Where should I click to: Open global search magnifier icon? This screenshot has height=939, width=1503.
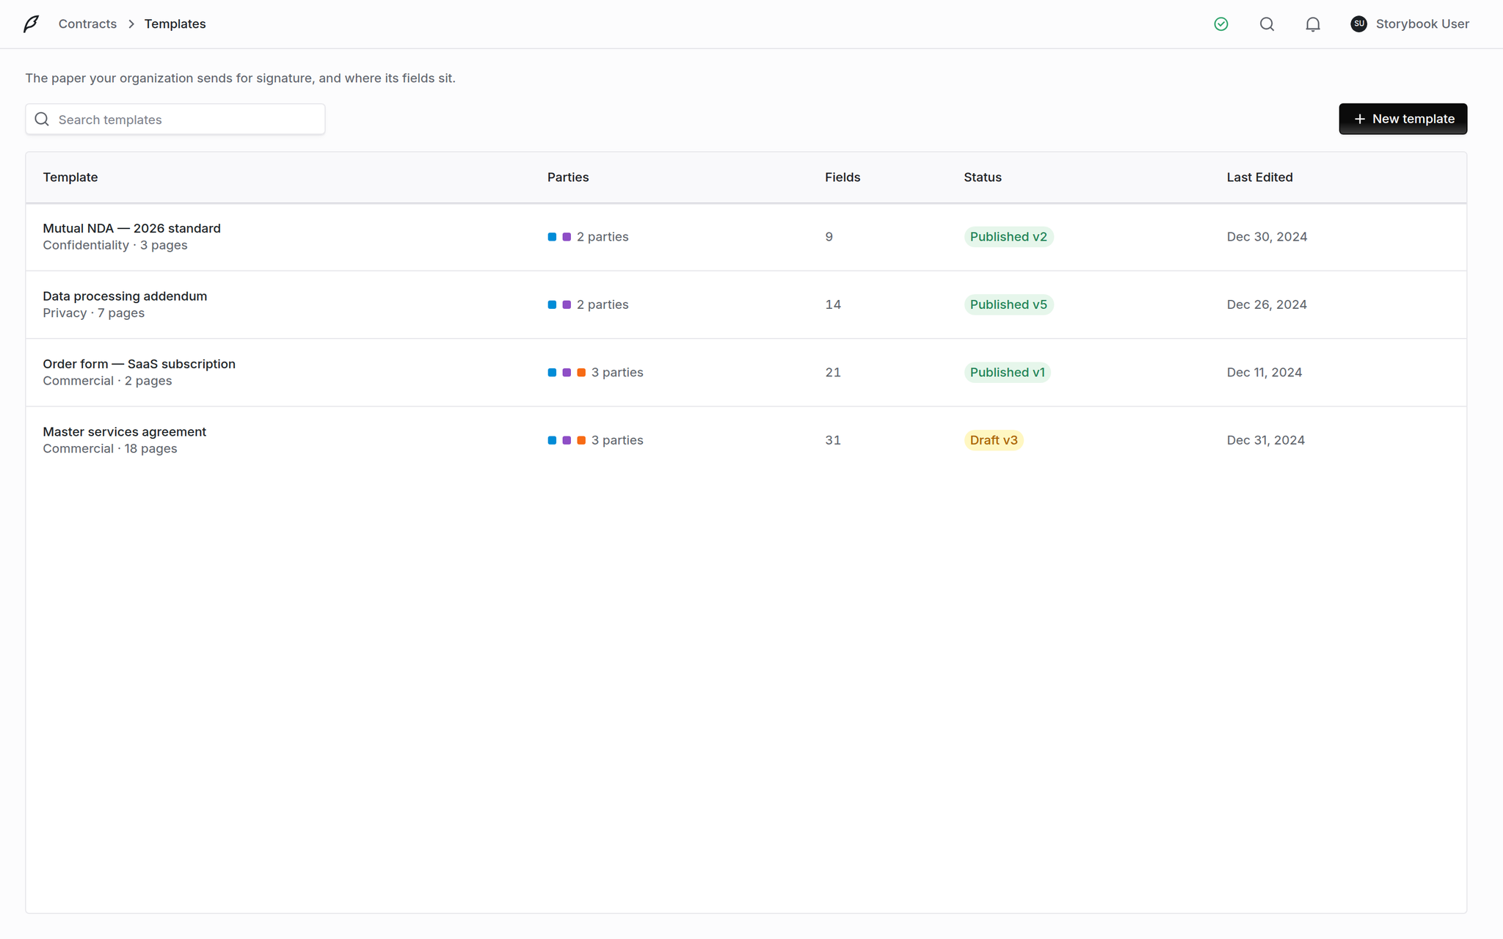click(x=1267, y=24)
